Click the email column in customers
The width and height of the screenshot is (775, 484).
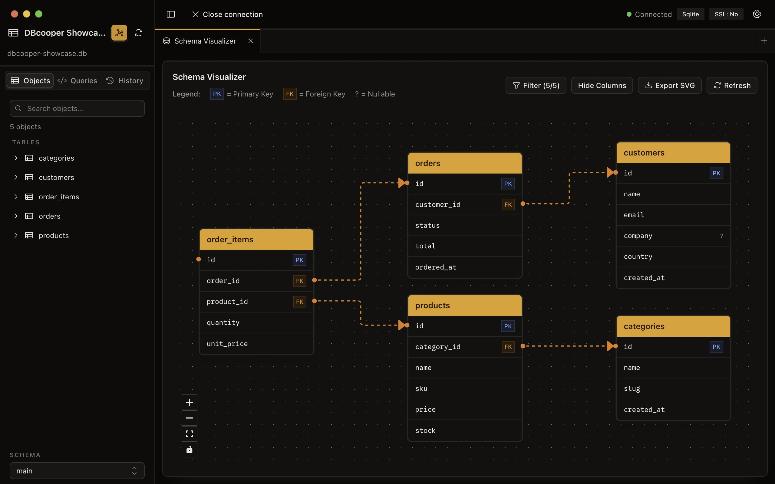coord(674,215)
